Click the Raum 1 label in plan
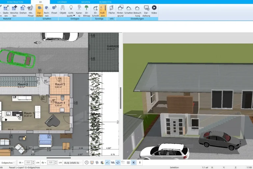 coord(29,113)
